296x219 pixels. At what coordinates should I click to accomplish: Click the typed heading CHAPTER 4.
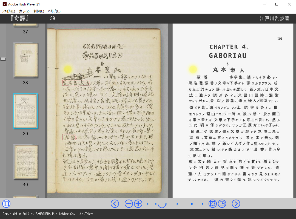tap(229, 47)
